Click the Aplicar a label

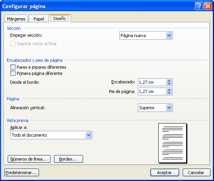tap(19, 127)
